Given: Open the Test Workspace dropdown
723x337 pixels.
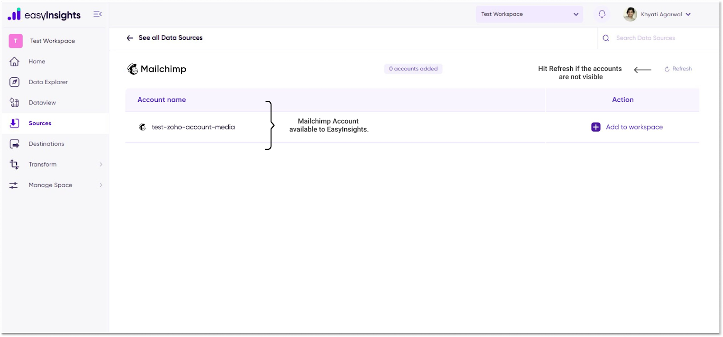Looking at the screenshot, I should point(529,14).
